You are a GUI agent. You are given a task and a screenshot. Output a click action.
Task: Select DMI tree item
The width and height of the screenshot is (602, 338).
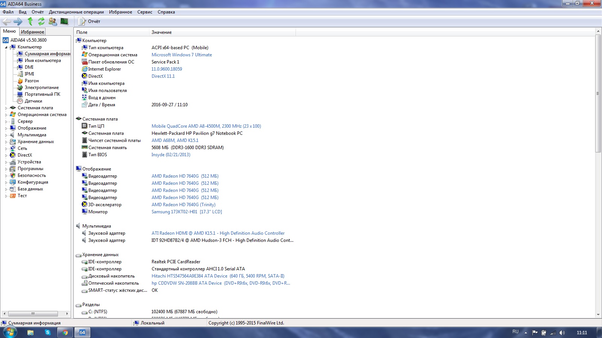29,67
